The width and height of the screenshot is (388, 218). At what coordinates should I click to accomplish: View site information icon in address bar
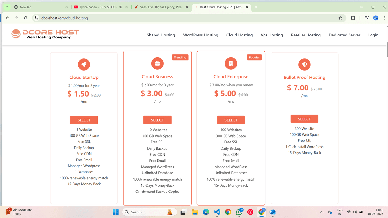coord(37,18)
